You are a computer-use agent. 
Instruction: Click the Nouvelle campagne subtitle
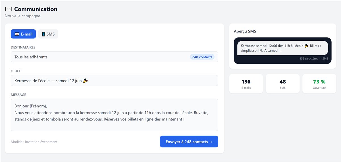(x=22, y=16)
